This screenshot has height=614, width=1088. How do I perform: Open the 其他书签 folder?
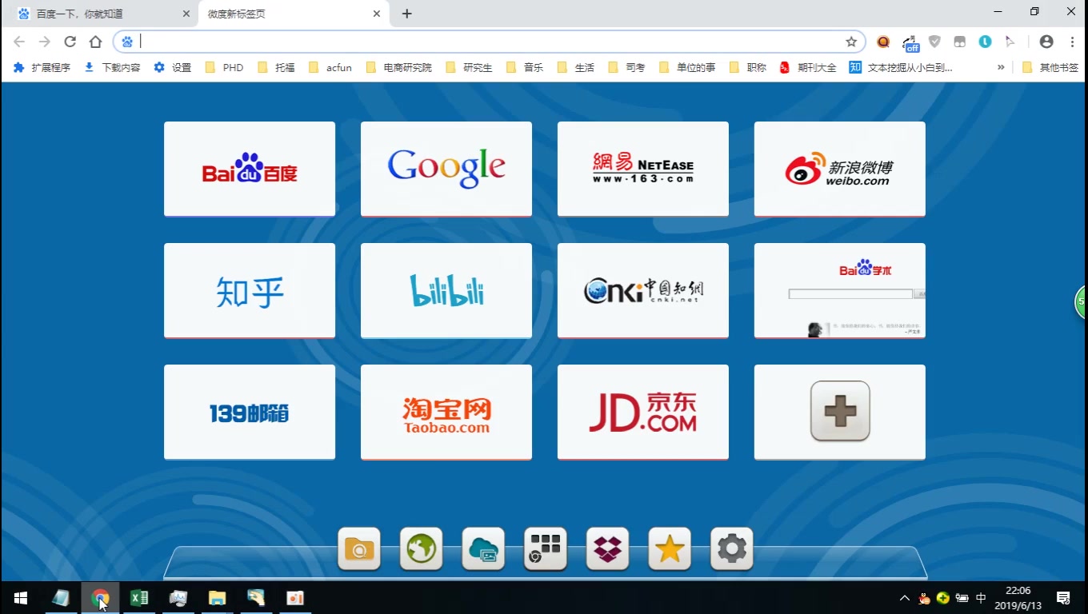(1050, 67)
